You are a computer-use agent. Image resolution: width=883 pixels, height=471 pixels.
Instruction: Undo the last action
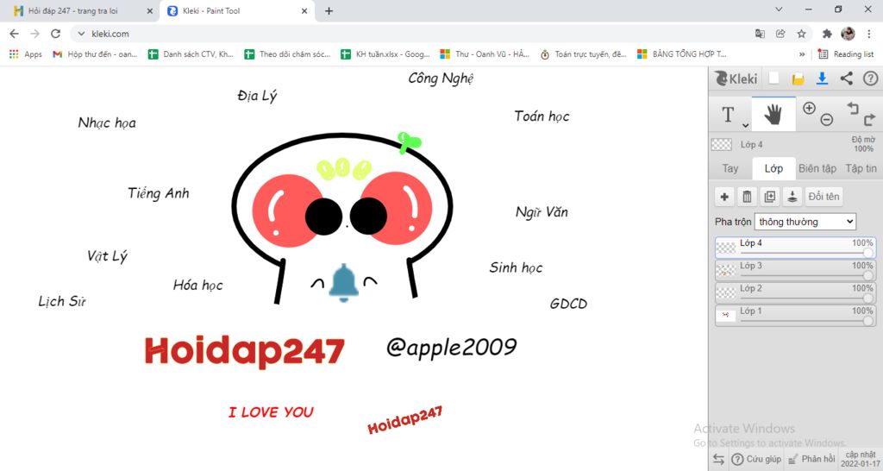click(853, 108)
